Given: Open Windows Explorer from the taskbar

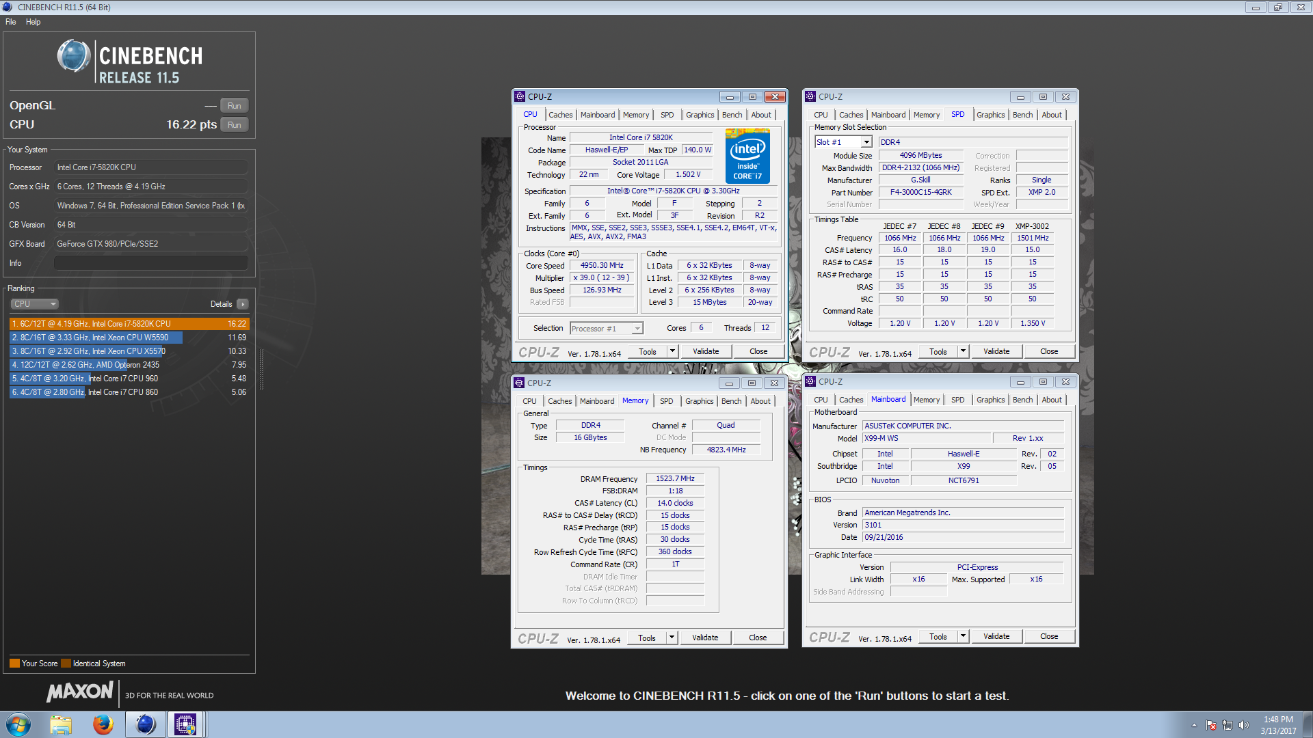Looking at the screenshot, I should 60,724.
